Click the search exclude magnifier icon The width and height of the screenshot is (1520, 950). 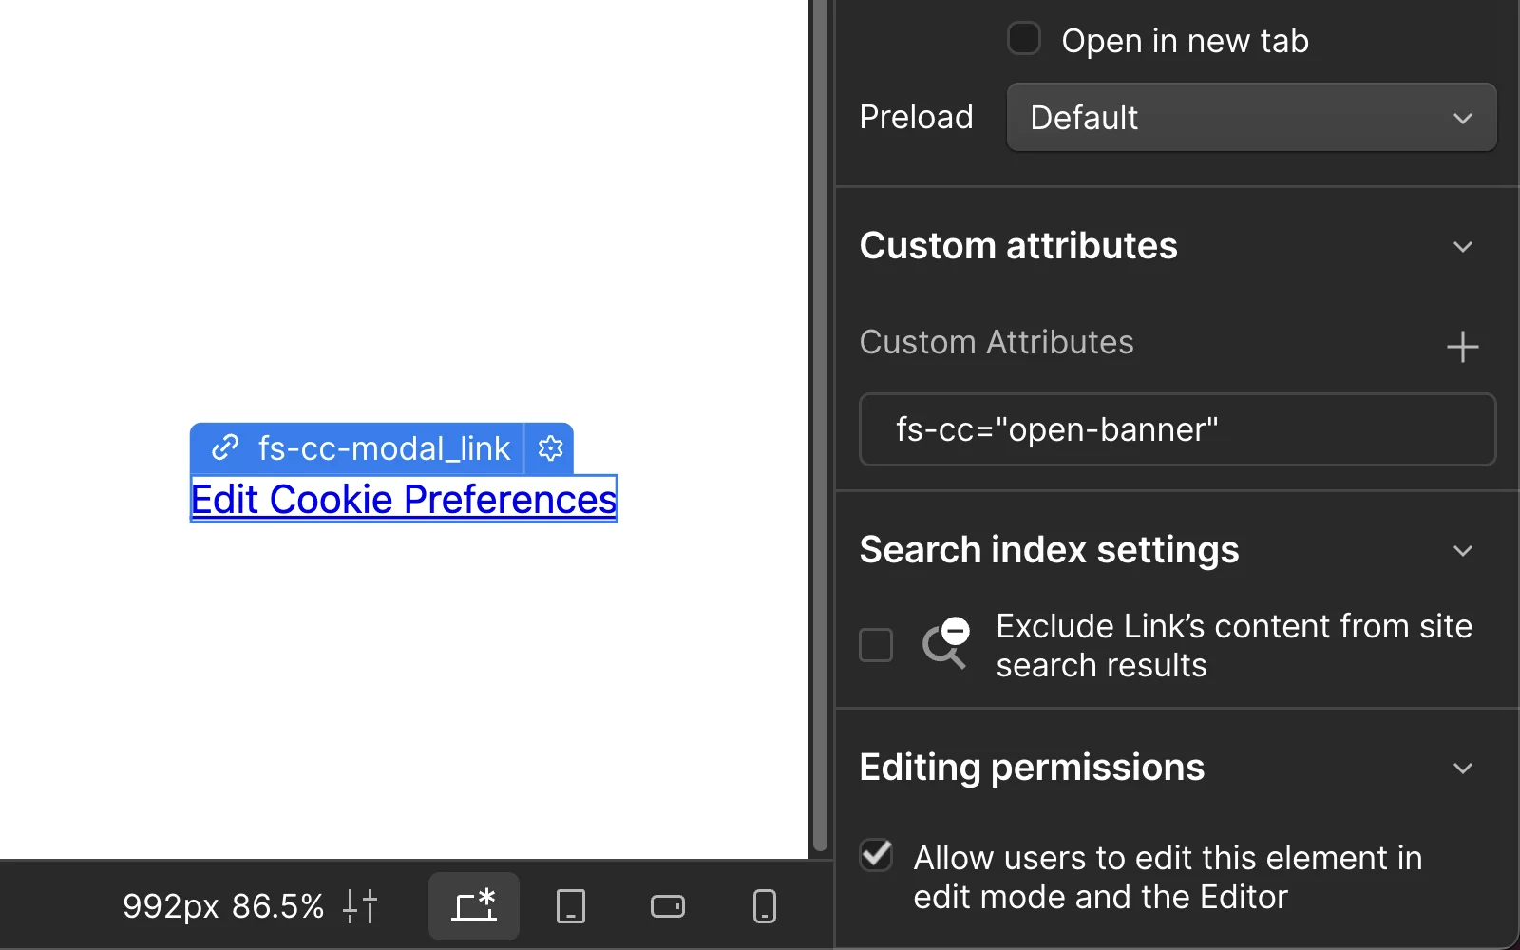pos(945,643)
